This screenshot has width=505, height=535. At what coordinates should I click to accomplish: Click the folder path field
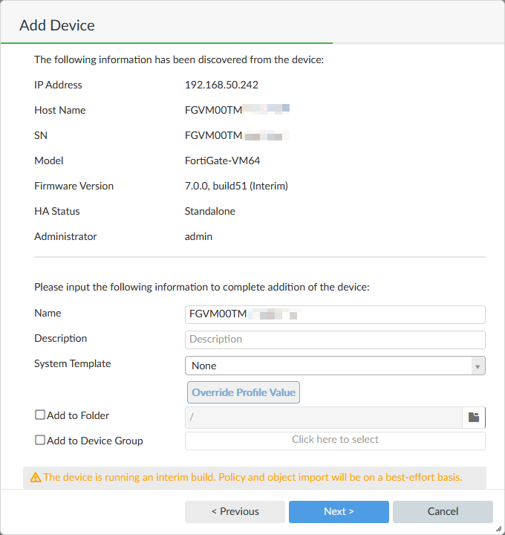323,417
